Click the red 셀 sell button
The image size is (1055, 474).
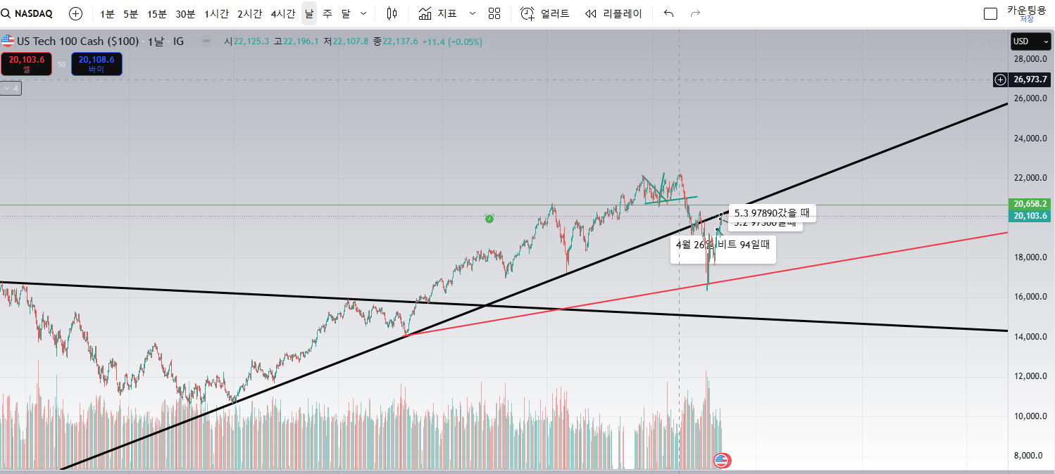tap(27, 64)
